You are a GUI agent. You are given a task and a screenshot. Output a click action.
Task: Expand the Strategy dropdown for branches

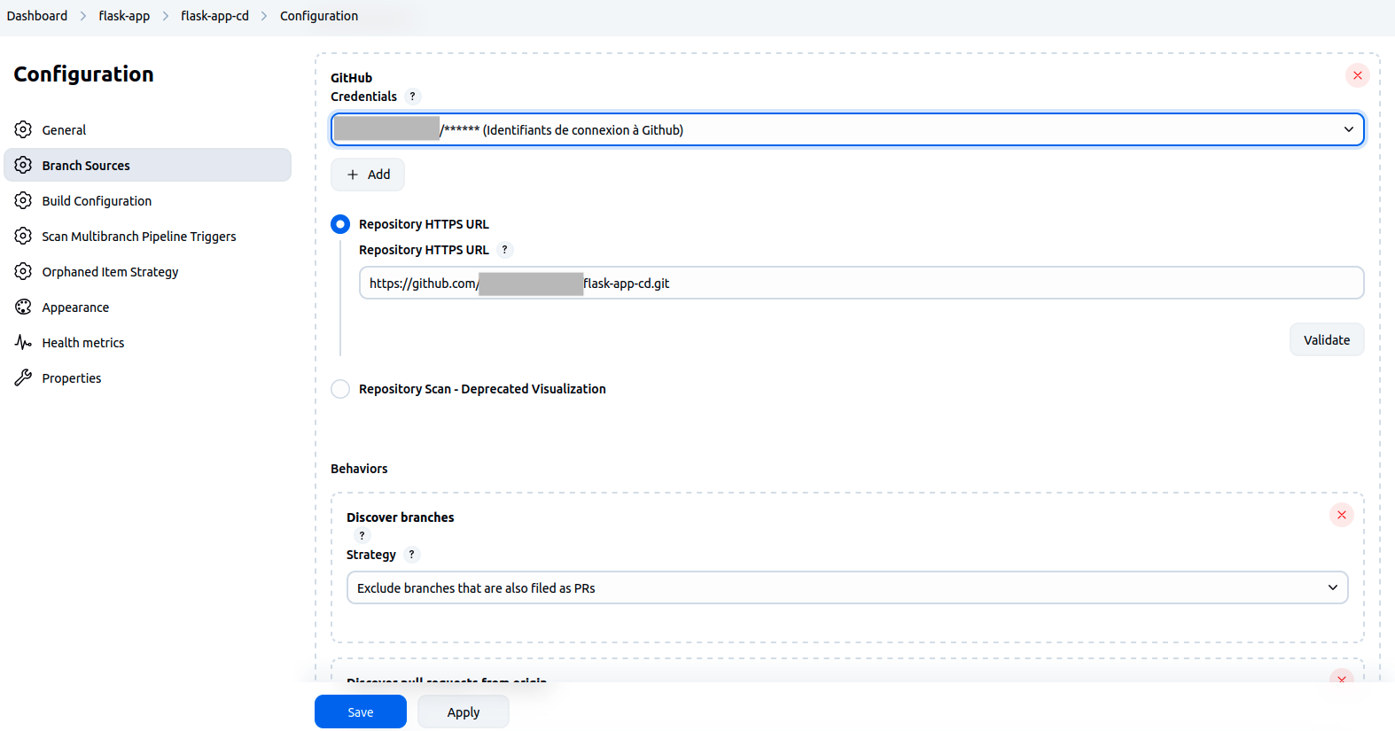coord(846,588)
